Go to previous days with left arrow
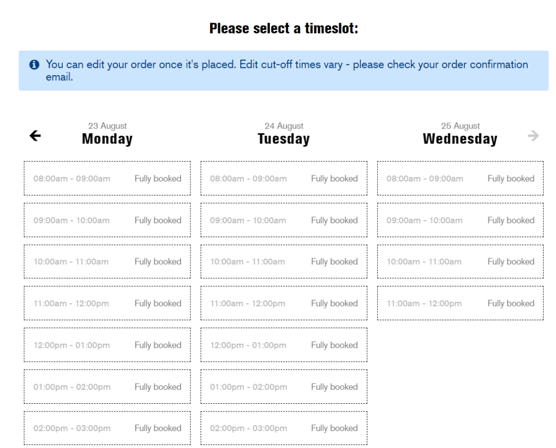 [x=35, y=136]
